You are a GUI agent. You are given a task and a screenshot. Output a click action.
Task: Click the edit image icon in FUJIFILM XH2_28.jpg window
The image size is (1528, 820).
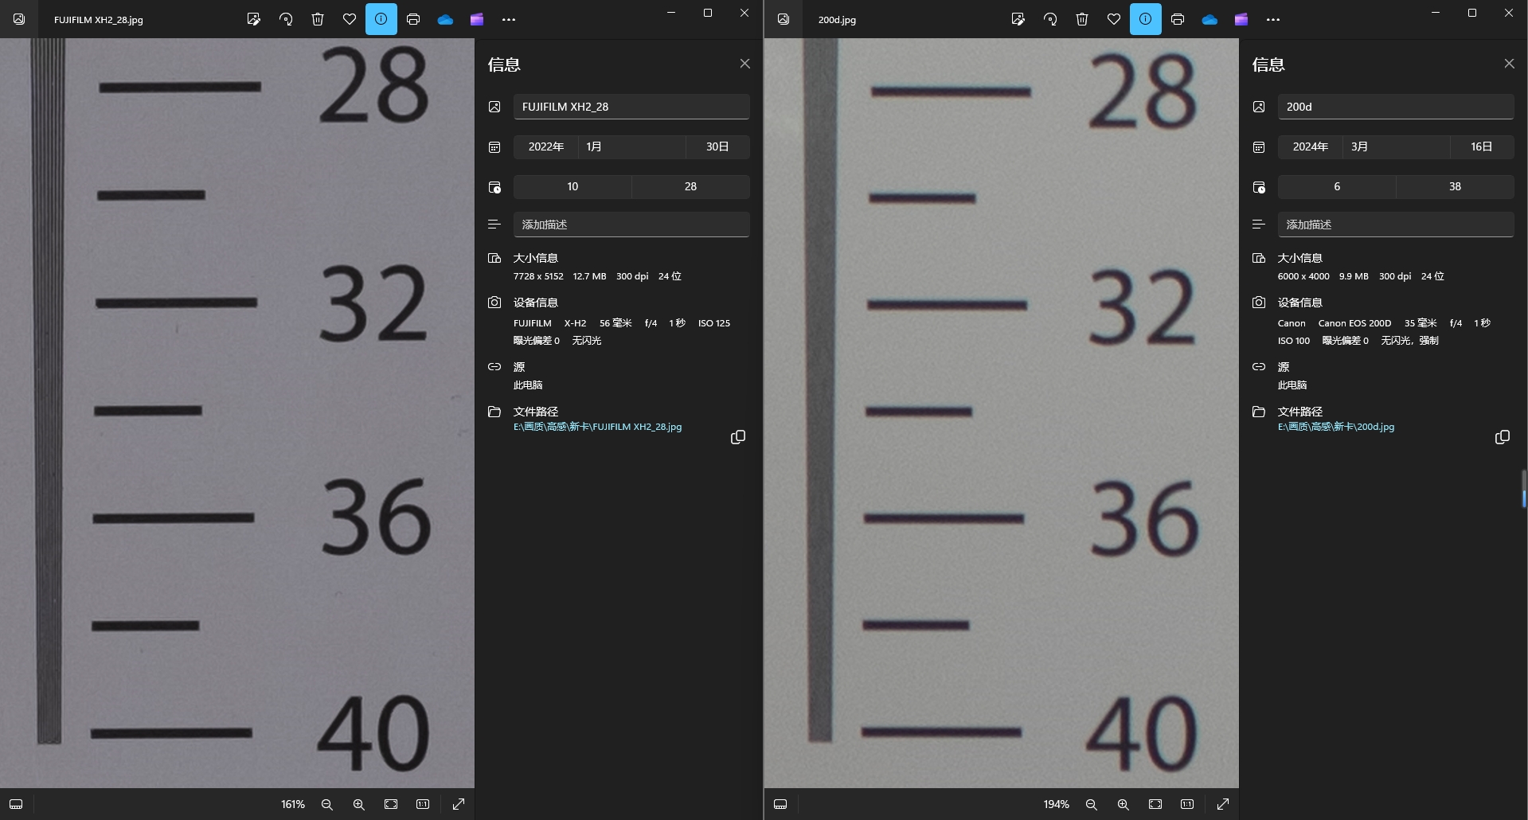click(x=254, y=19)
